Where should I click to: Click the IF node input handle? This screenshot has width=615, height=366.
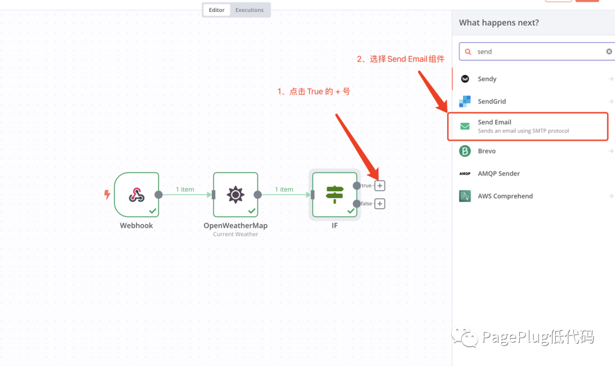[313, 195]
